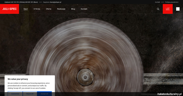183x96 pixels.
Task: Click the Reject All cookies button
Action: click(x=30, y=94)
